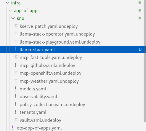The image size is (146, 131).
Task: Collapse the infra folder chevron
Action: coord(7,3)
